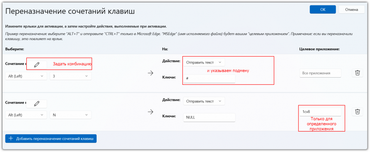Click Добавить переназначение сочетаний клавиш button
370x152 pixels.
click(x=51, y=138)
